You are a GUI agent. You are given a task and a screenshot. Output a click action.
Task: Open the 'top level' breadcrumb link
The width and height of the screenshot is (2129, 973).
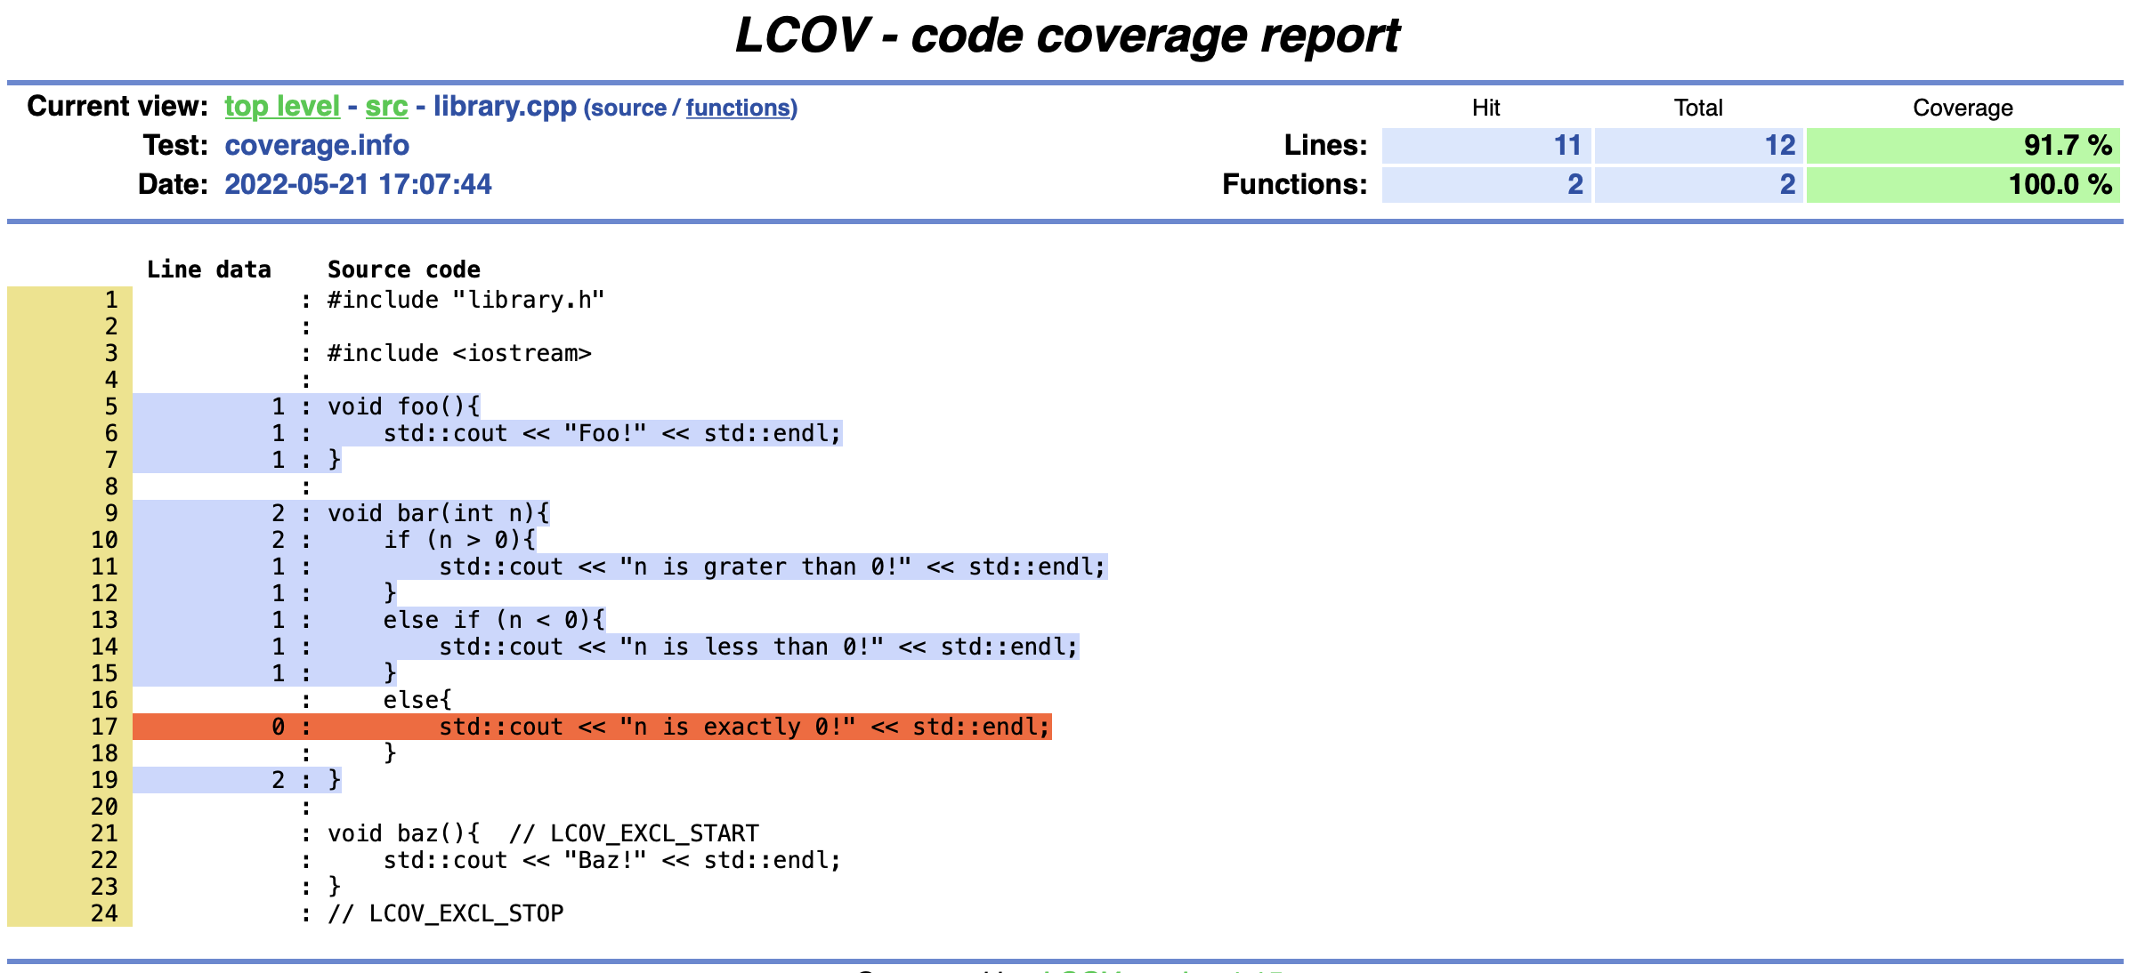281,107
